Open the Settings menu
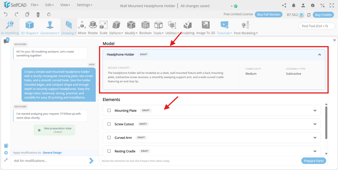The height and width of the screenshot is (170, 338). coord(84,5)
